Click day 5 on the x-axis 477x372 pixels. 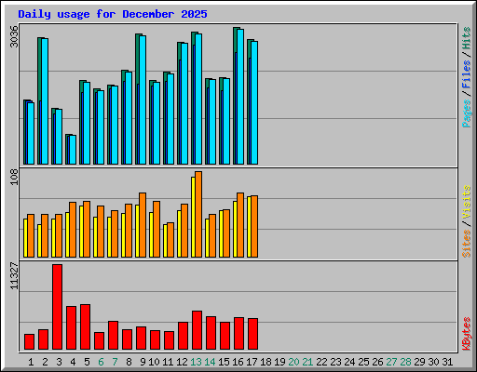pyautogui.click(x=87, y=362)
